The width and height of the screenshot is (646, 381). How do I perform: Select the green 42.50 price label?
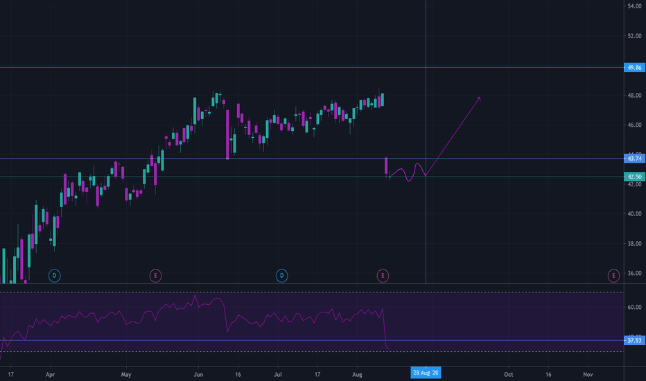click(x=634, y=177)
